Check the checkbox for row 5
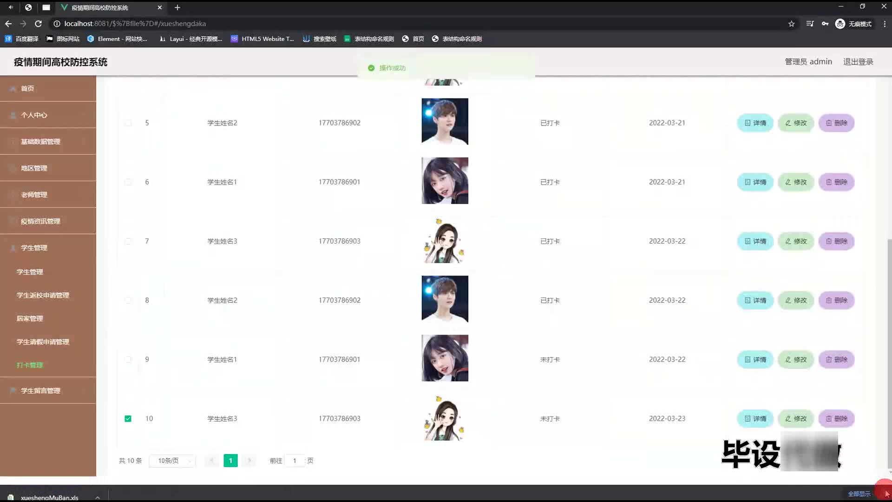Screen dimensions: 892x502 click(x=128, y=123)
